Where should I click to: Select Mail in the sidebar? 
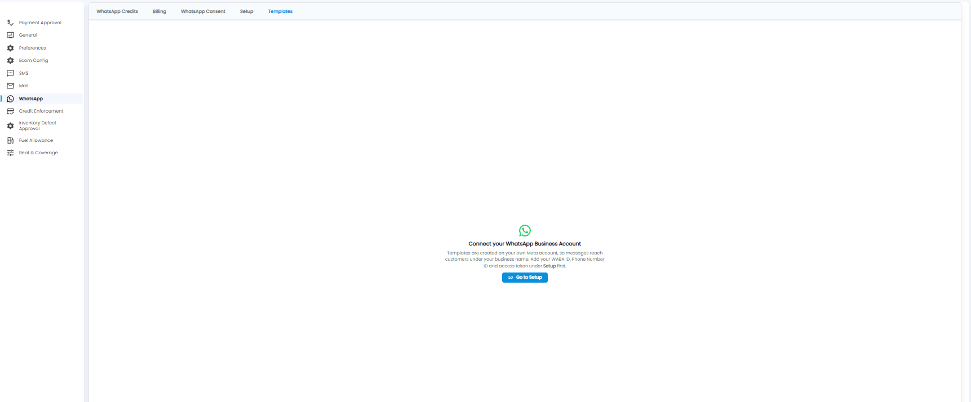point(24,86)
